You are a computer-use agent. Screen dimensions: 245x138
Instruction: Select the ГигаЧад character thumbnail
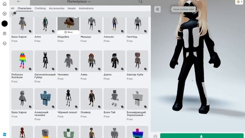(x=137, y=26)
